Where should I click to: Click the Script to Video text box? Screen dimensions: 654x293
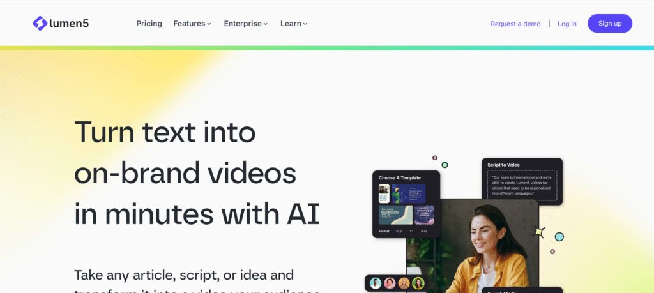point(522,186)
